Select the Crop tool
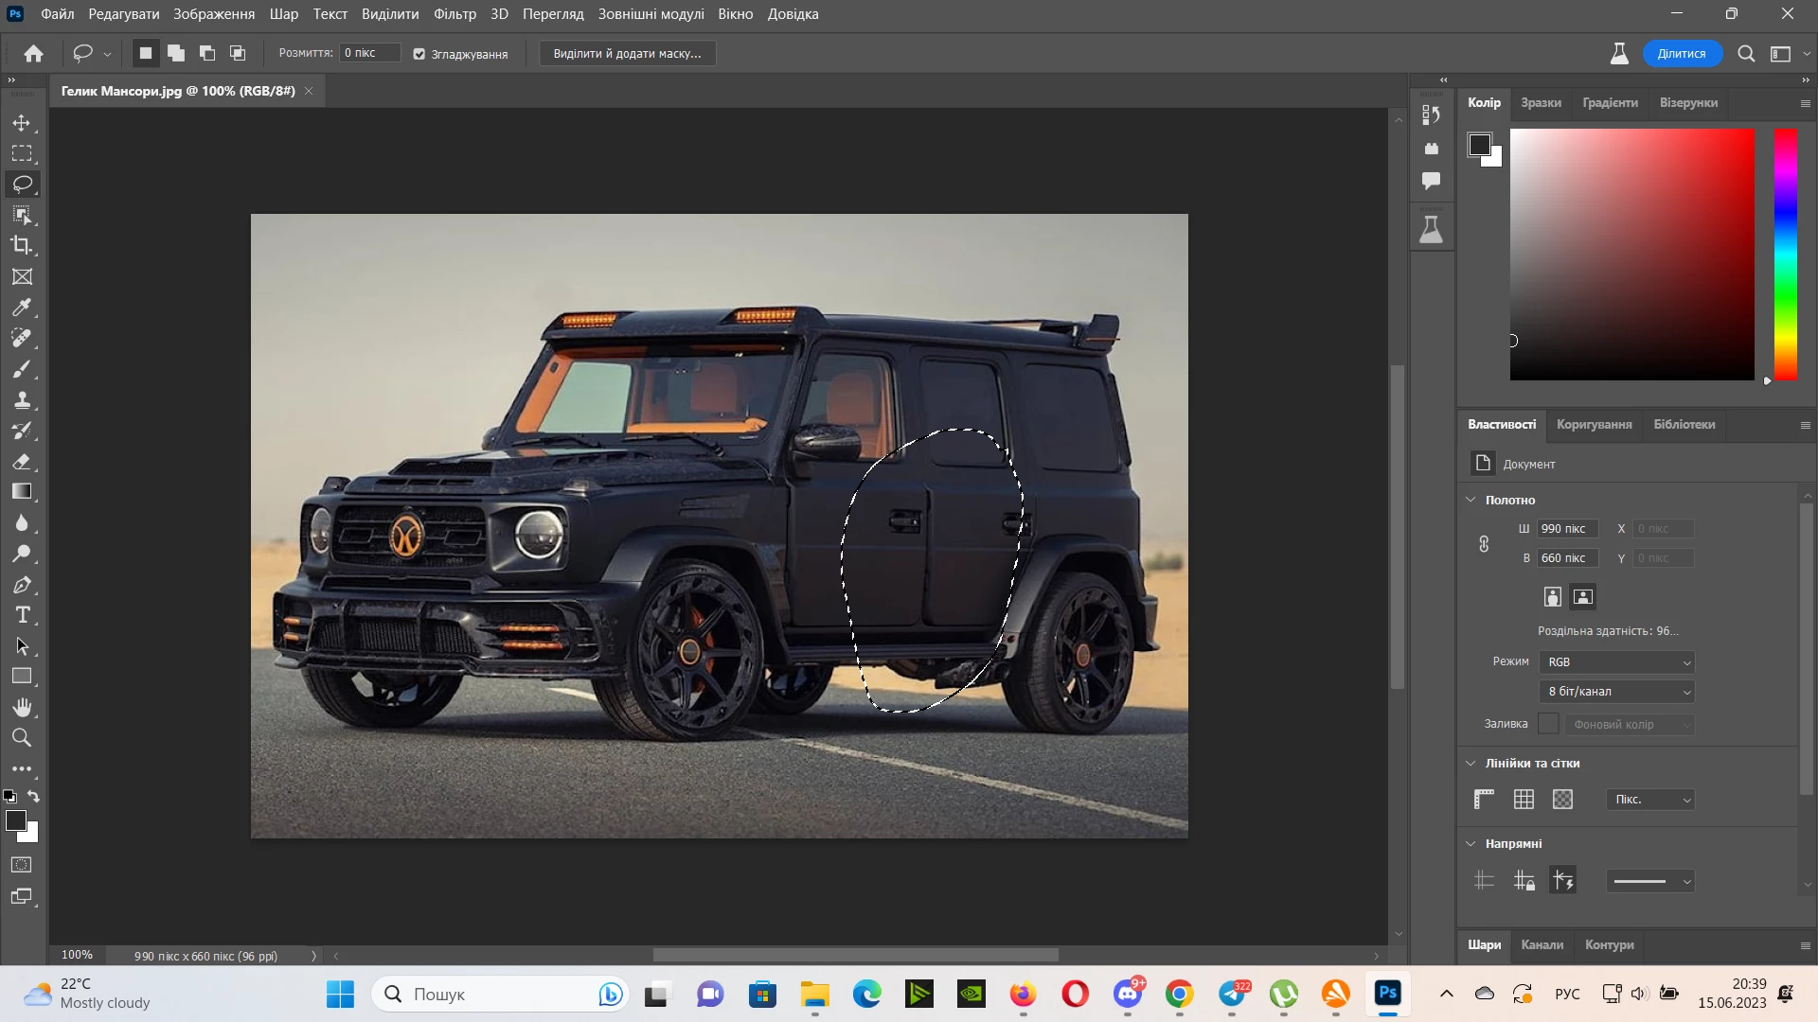This screenshot has width=1818, height=1022. coord(22,245)
